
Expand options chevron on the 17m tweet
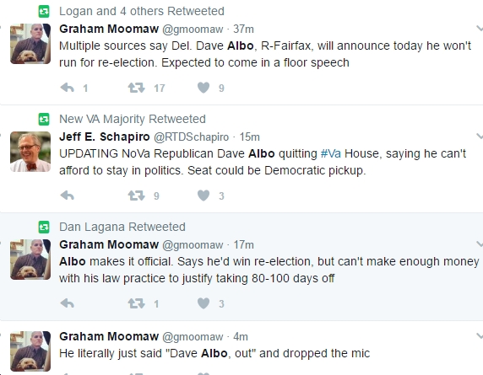coord(480,244)
